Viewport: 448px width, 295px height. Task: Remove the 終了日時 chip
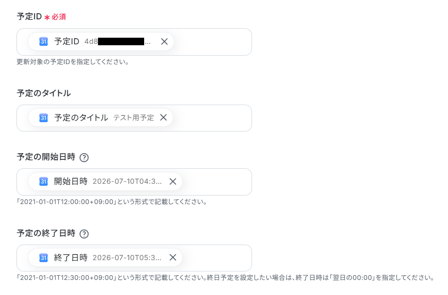[173, 258]
